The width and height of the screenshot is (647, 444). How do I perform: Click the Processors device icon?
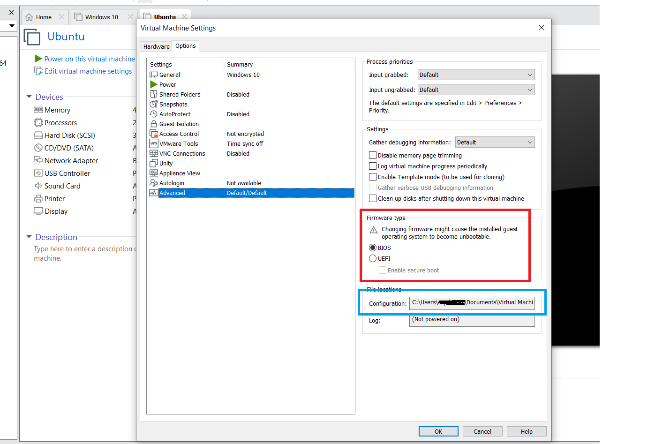pos(38,122)
